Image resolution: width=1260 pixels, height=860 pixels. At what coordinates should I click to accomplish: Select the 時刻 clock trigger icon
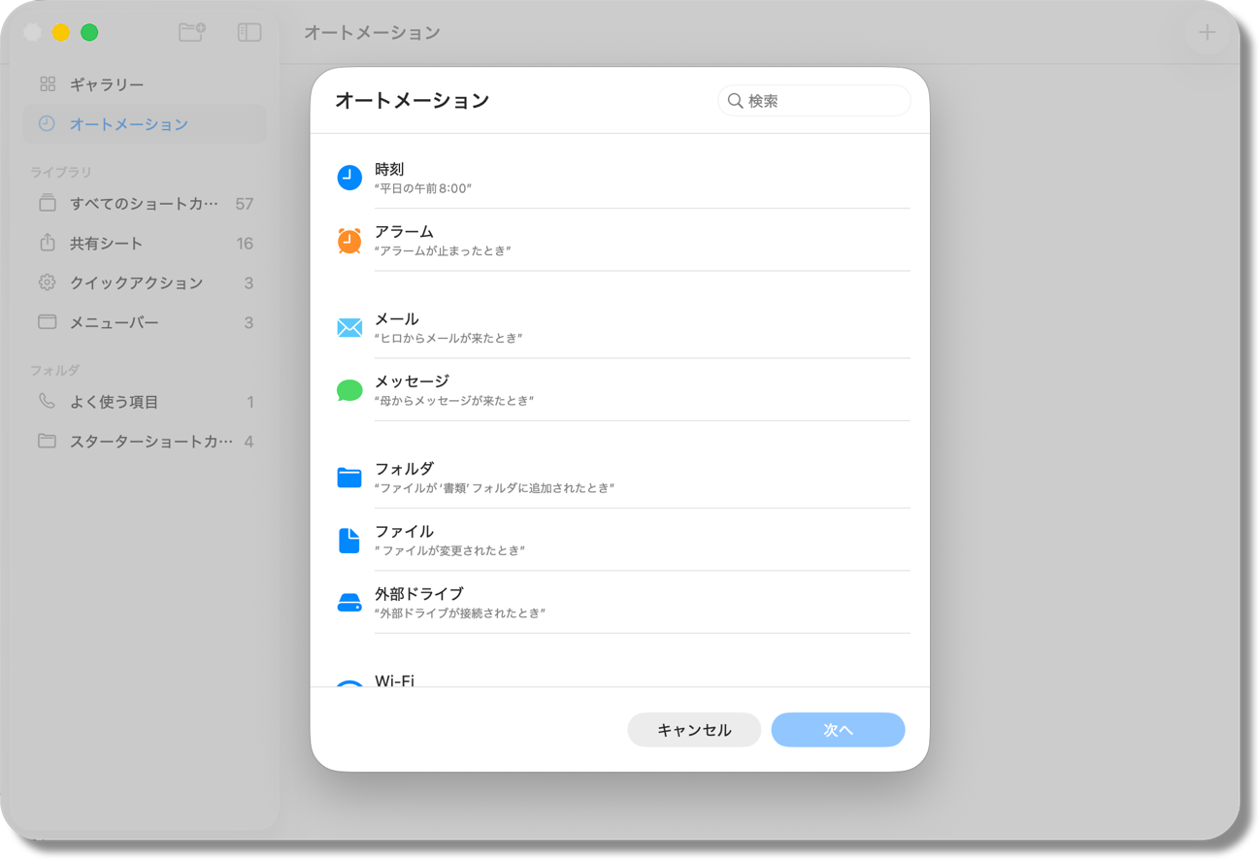point(348,177)
